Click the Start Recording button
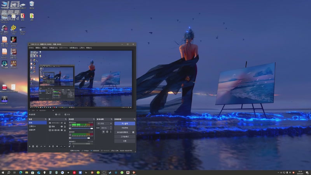 pos(125,128)
